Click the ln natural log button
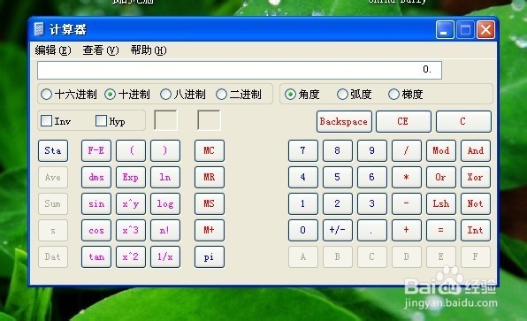 [165, 177]
